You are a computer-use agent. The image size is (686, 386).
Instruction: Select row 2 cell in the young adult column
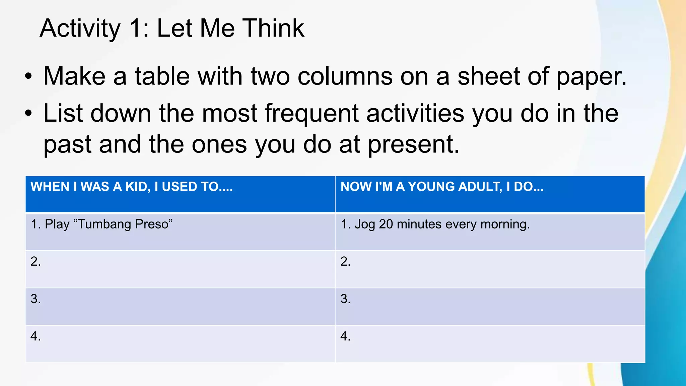(490, 269)
